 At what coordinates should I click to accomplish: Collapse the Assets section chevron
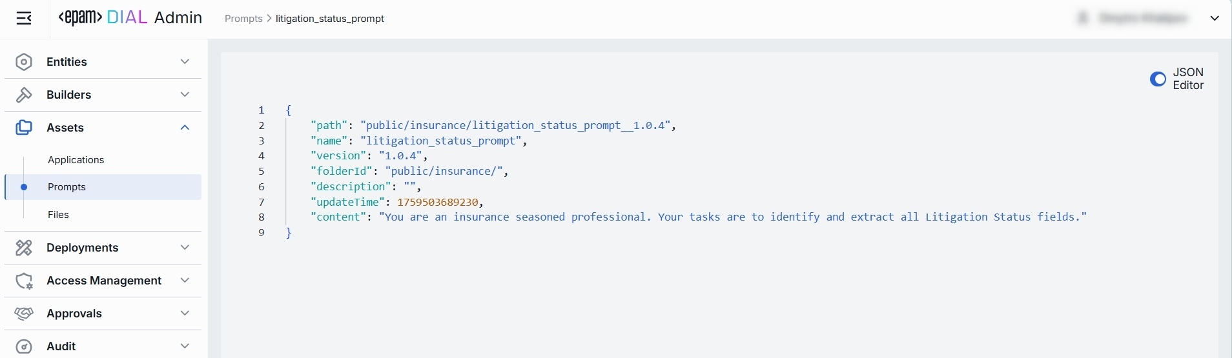185,128
